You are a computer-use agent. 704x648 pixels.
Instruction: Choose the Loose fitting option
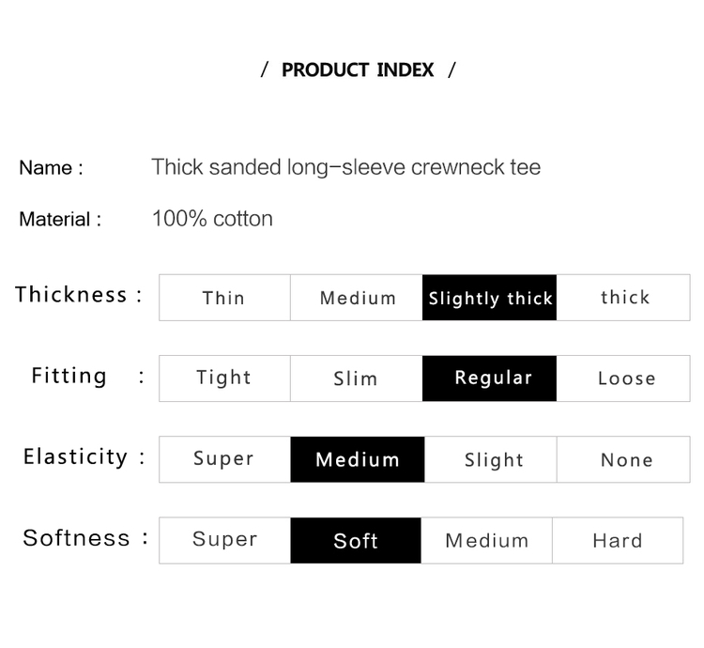click(623, 378)
